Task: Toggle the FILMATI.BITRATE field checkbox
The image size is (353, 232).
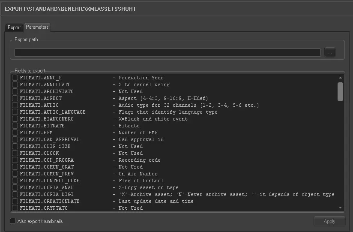Action: click(x=15, y=126)
